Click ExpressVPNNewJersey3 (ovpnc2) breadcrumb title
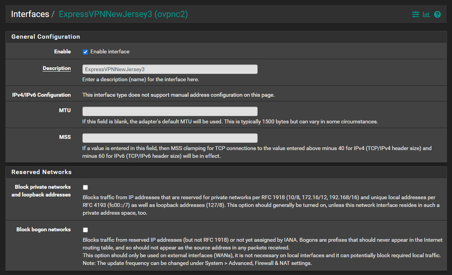The height and width of the screenshot is (275, 452). (123, 14)
